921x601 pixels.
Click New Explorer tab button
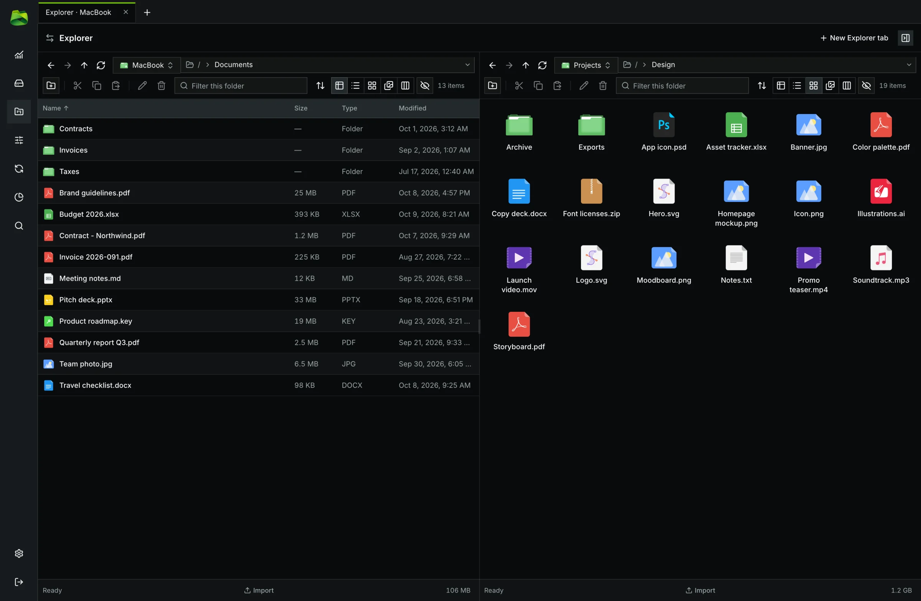point(854,38)
